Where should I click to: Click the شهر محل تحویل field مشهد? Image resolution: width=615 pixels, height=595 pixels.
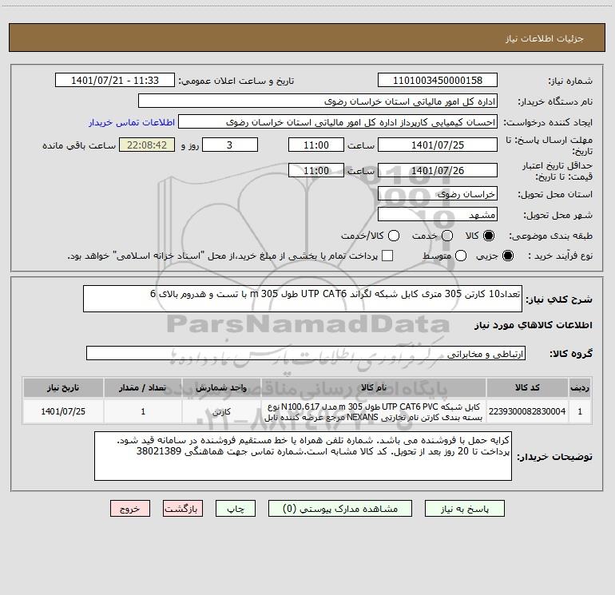click(x=438, y=215)
